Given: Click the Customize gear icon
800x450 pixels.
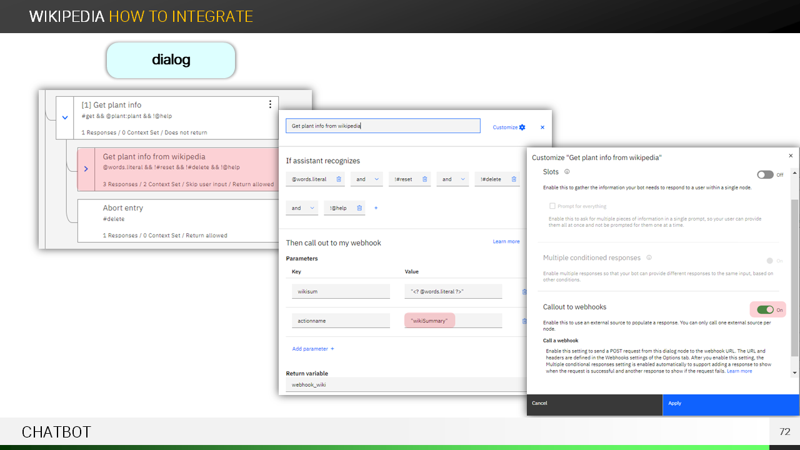Looking at the screenshot, I should click(522, 127).
